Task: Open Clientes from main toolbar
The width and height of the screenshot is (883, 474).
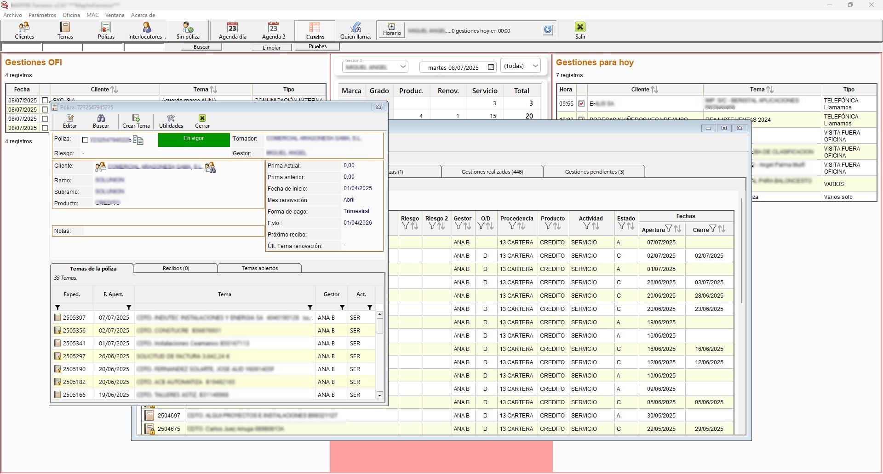Action: tap(24, 31)
